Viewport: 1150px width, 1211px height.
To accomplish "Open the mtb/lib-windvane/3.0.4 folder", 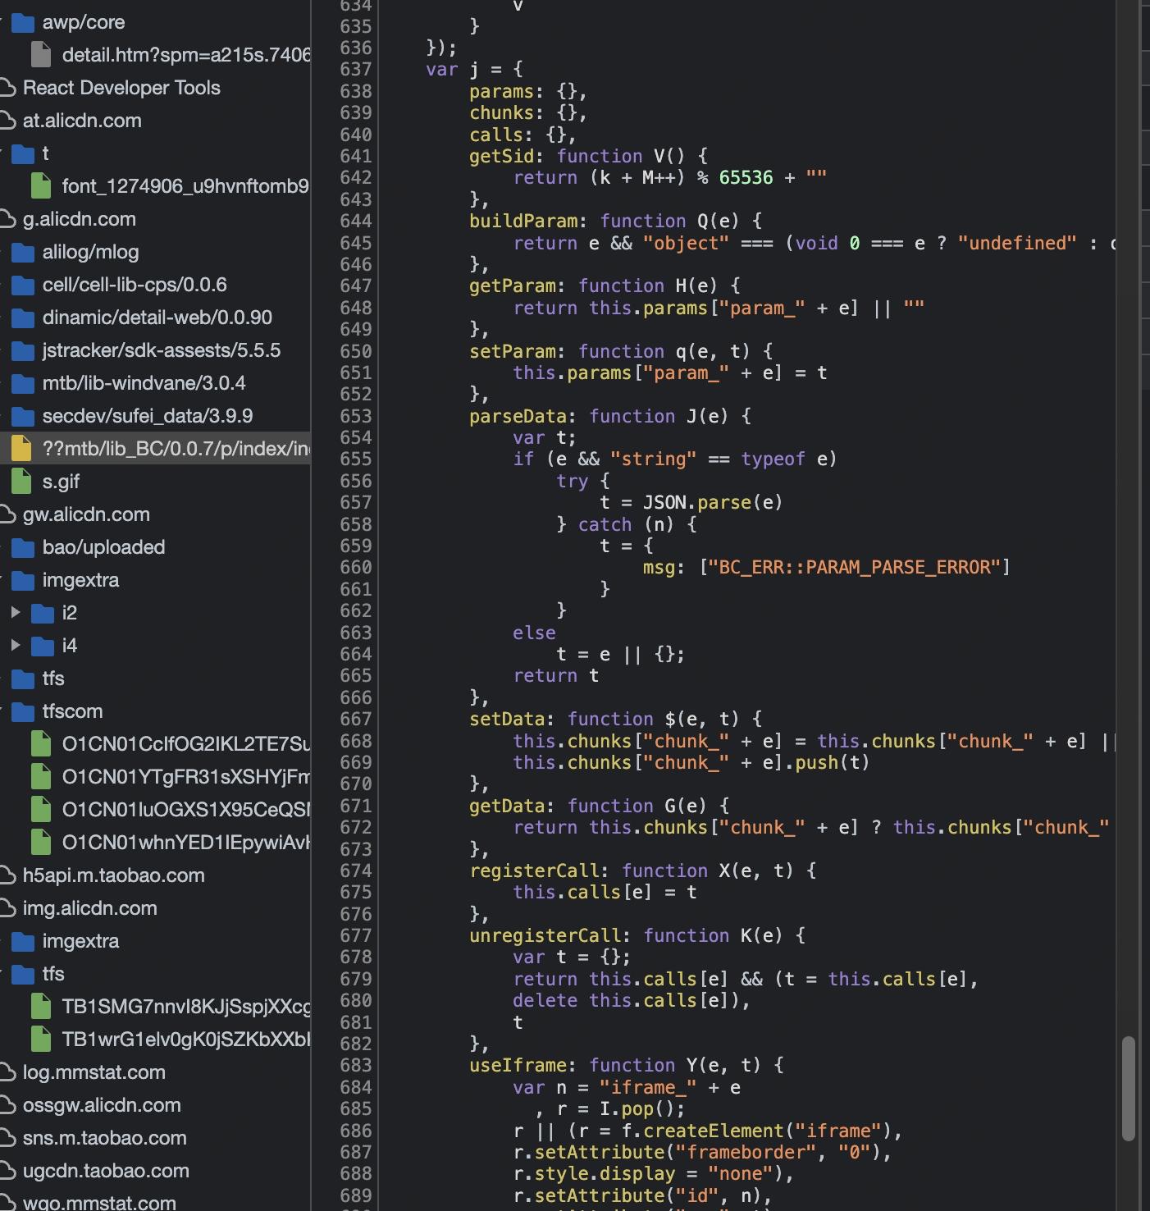I will (144, 383).
